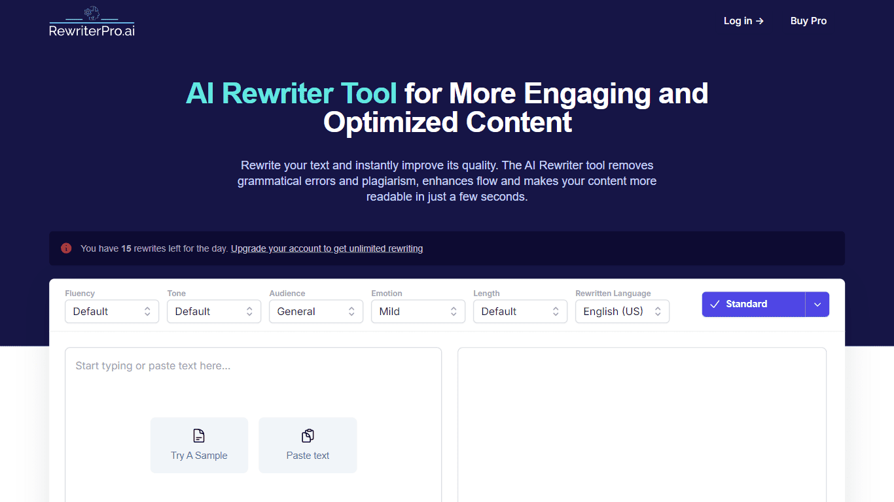Click the Standard rewrite mode button

tap(753, 304)
